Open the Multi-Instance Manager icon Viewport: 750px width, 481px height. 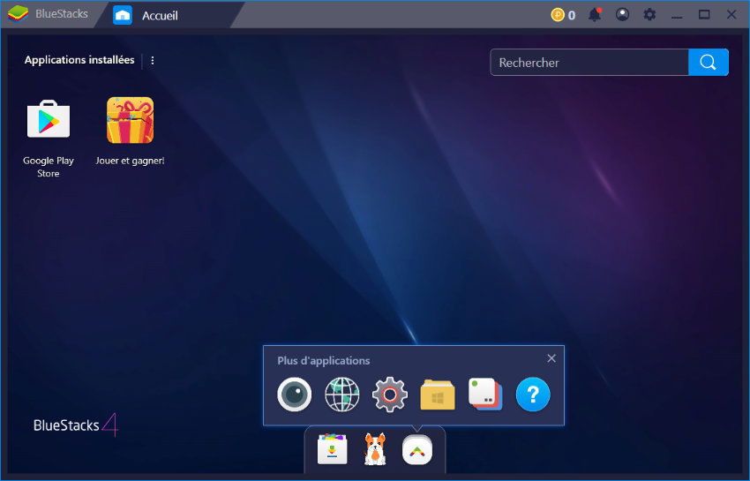pyautogui.click(x=485, y=395)
